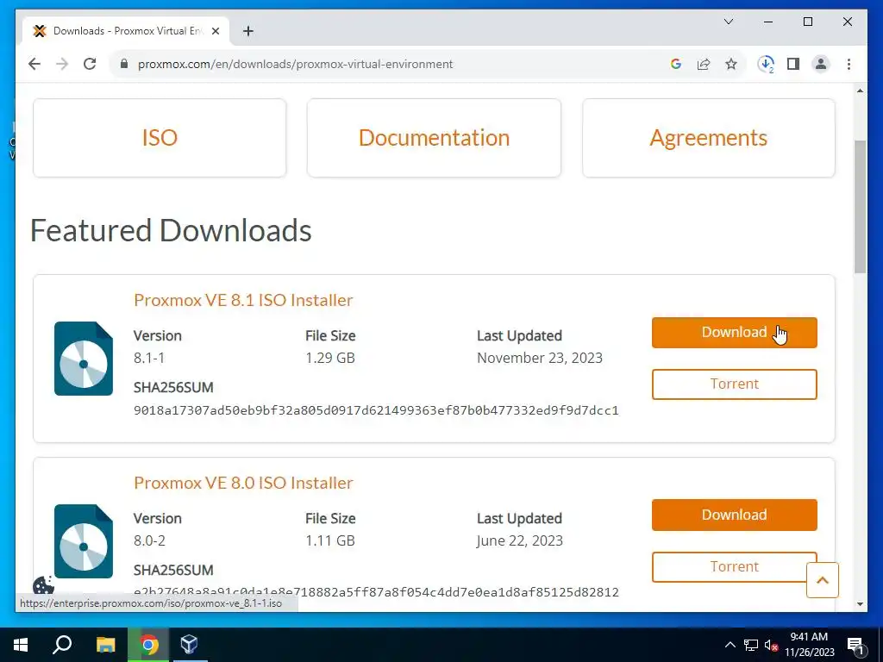This screenshot has height=662, width=883.
Task: Open Windows taskbar search
Action: click(x=62, y=645)
